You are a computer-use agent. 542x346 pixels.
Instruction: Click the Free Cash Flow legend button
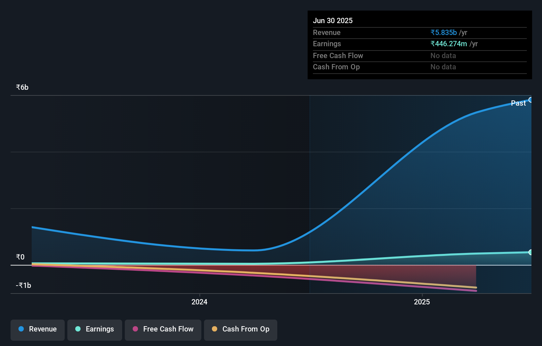pyautogui.click(x=163, y=329)
